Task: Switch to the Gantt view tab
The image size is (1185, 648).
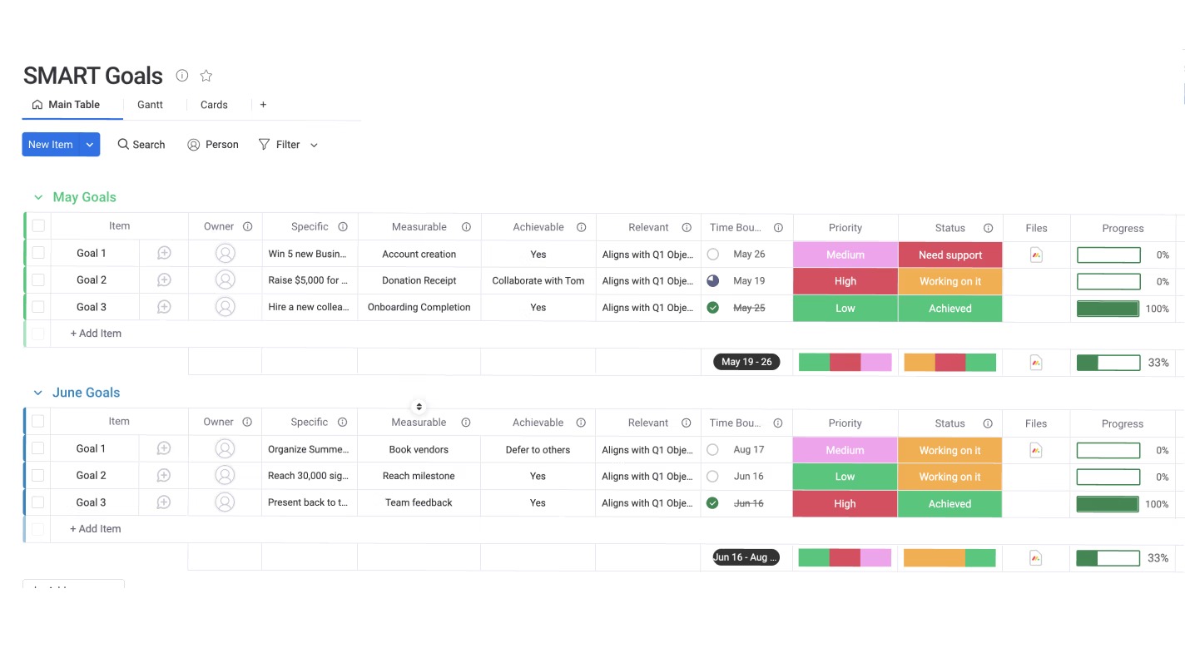Action: coord(150,105)
